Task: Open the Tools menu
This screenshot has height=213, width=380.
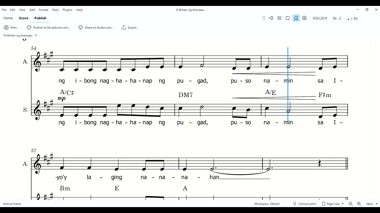Action: (x=56, y=10)
